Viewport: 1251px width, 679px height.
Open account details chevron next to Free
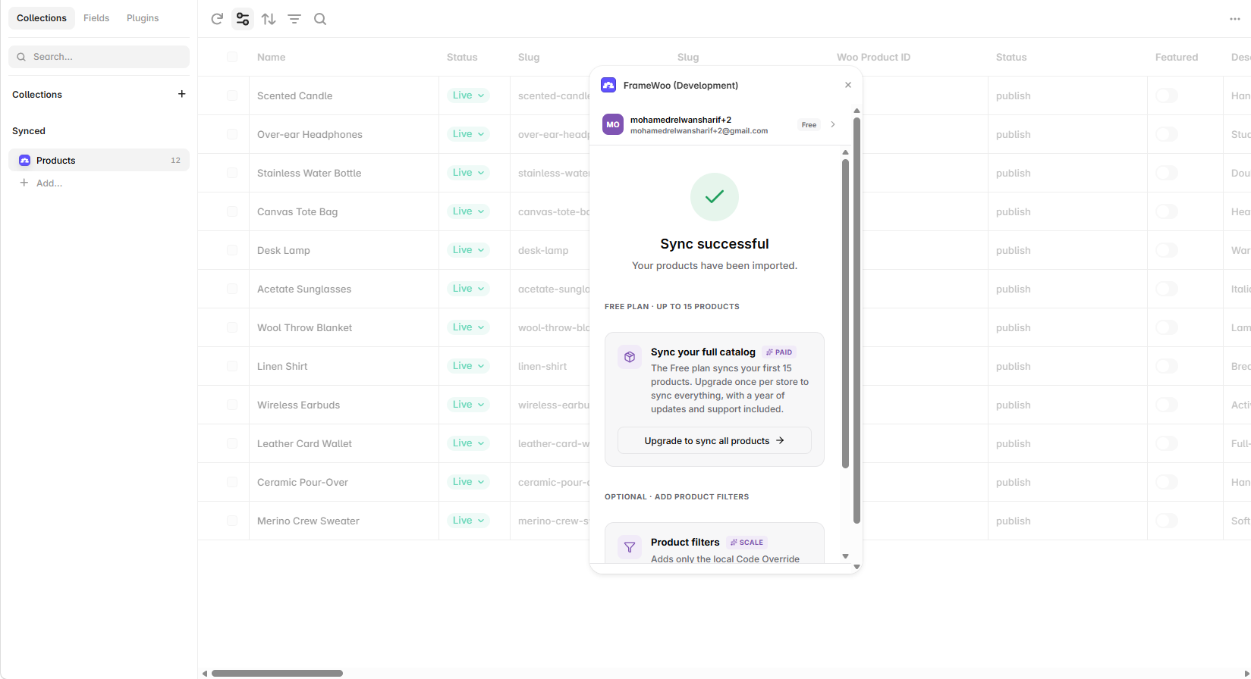833,124
